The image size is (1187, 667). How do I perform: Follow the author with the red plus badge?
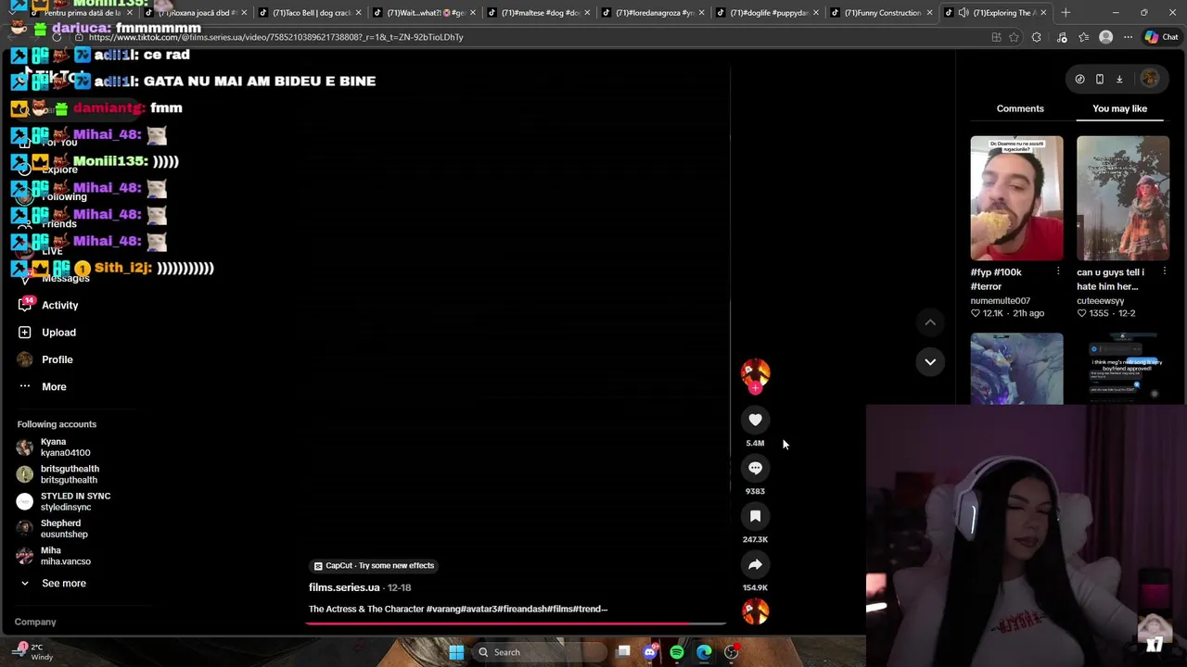coord(755,389)
